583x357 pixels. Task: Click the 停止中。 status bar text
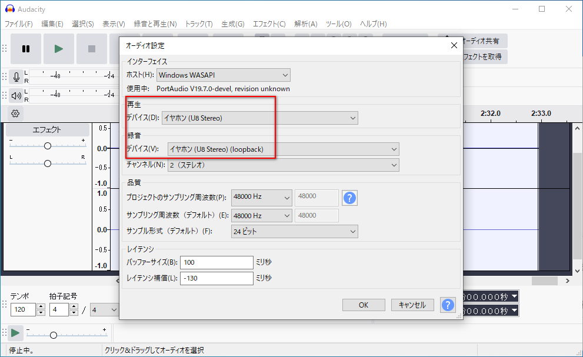pos(21,351)
